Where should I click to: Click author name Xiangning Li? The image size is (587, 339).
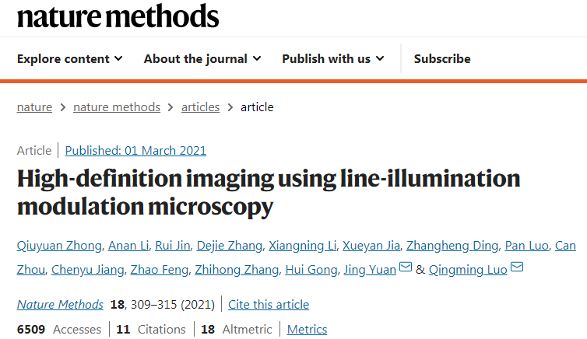pos(302,246)
